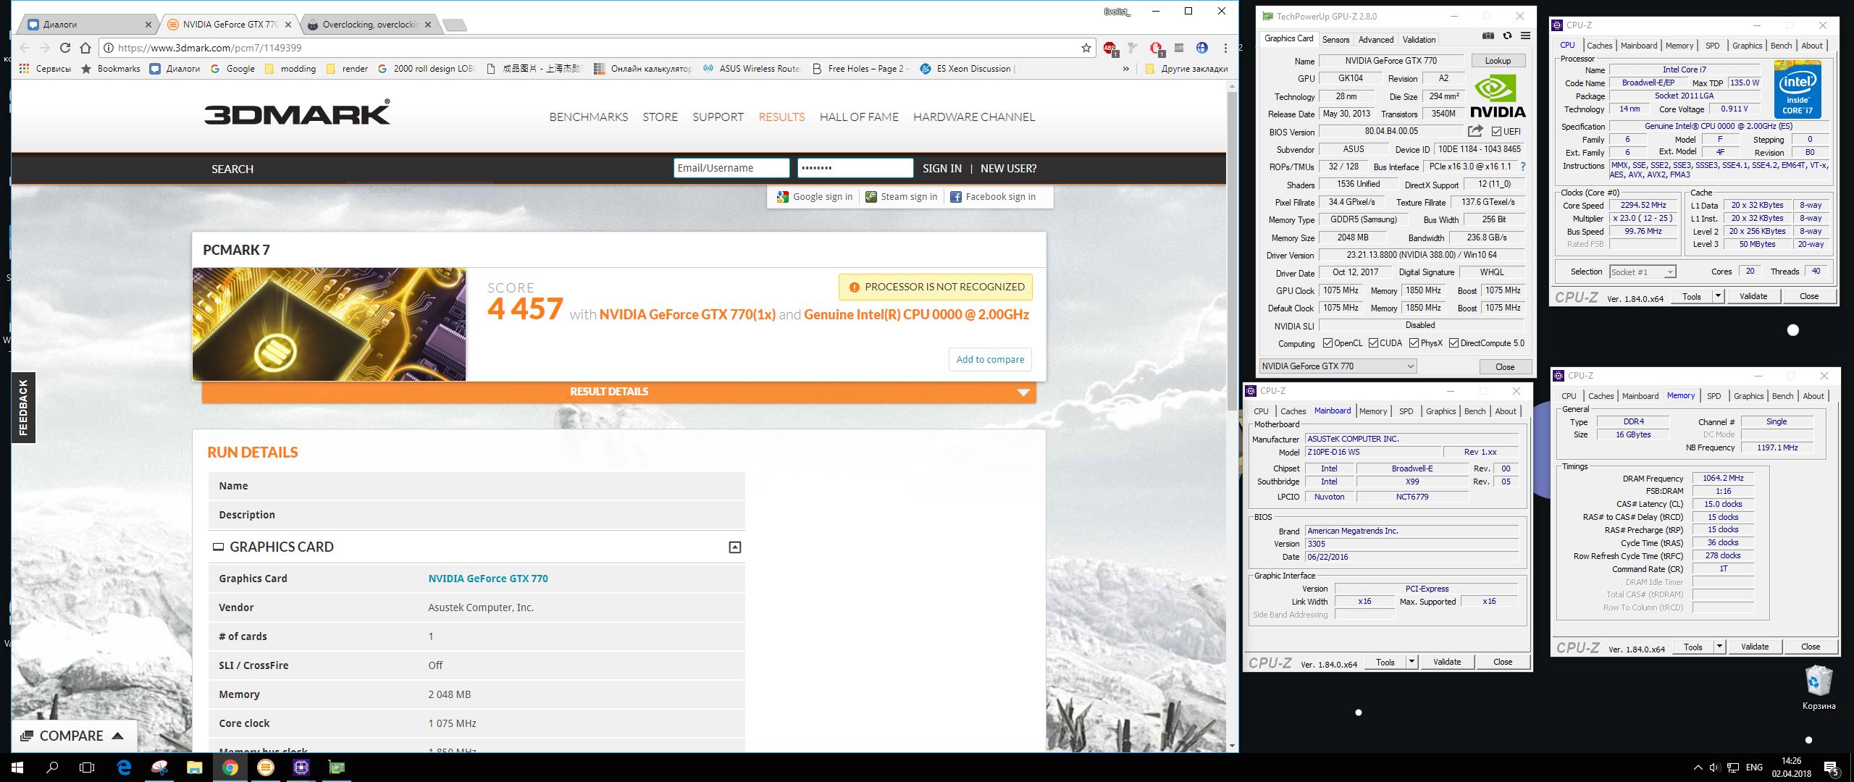Click the GPU-Z taskbar icon

337,768
